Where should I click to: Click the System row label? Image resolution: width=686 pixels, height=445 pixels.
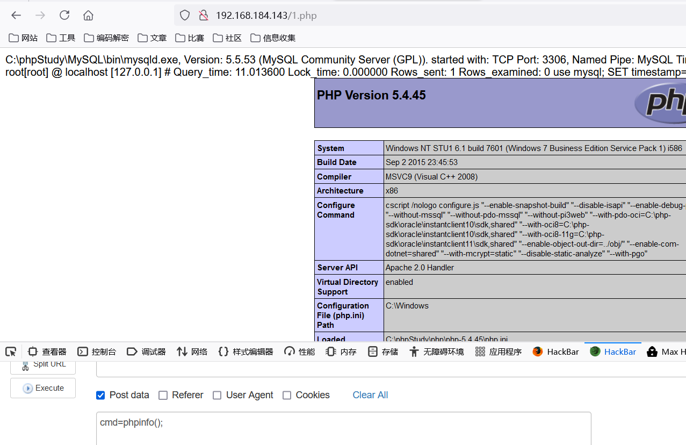point(331,148)
